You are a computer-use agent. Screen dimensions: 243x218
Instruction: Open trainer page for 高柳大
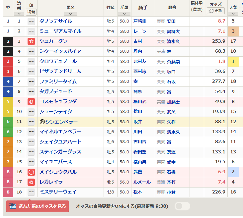(x=173, y=31)
